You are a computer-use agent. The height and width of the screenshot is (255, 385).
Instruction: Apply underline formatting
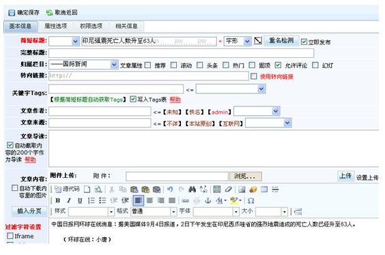point(80,200)
